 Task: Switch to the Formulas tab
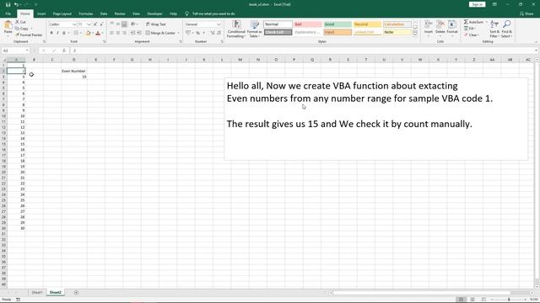click(86, 13)
